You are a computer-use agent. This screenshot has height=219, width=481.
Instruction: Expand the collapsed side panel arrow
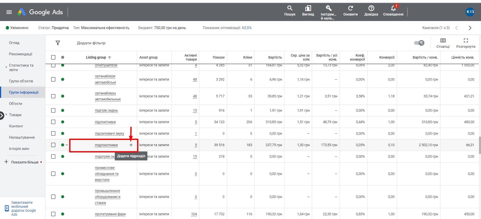(2, 115)
